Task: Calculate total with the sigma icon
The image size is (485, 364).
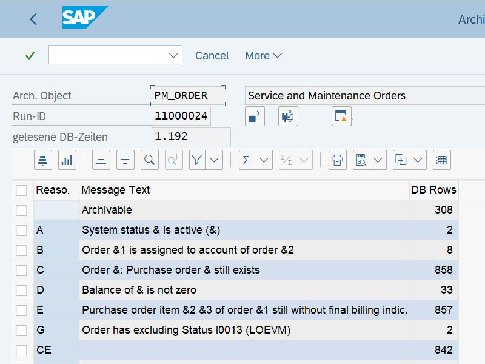Action: [x=247, y=160]
